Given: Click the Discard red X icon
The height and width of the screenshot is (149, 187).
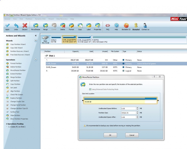Looking at the screenshot, I should 25,26.
